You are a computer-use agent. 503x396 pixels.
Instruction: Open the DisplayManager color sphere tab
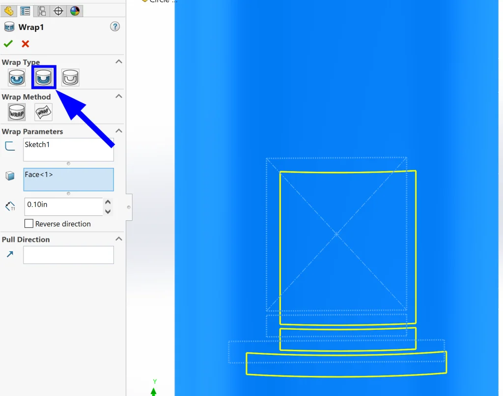click(x=75, y=11)
